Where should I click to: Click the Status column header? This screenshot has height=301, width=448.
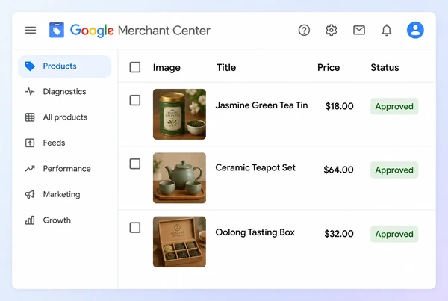385,67
